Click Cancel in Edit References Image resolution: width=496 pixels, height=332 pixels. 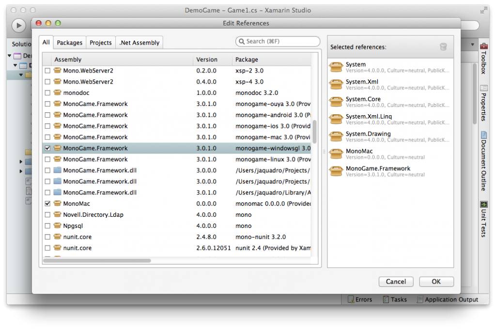click(x=396, y=281)
